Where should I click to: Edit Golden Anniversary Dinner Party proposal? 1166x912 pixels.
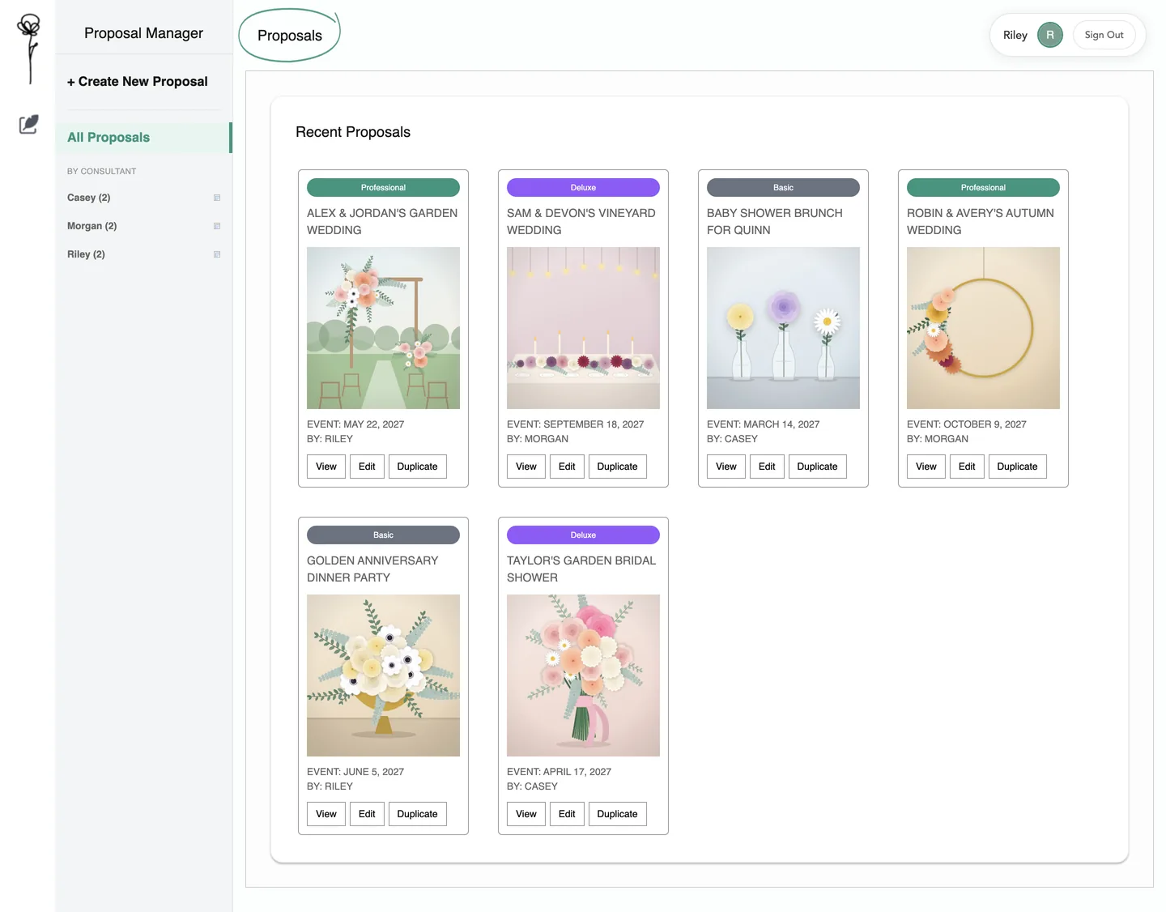(367, 814)
